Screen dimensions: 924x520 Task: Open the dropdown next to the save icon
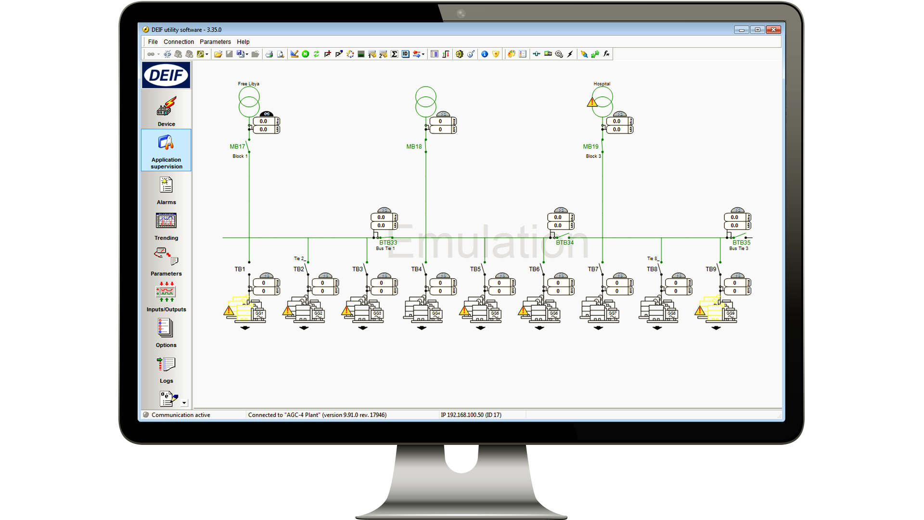click(x=246, y=55)
